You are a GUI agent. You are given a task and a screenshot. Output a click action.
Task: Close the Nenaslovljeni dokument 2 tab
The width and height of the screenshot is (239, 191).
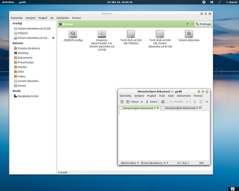200,108
